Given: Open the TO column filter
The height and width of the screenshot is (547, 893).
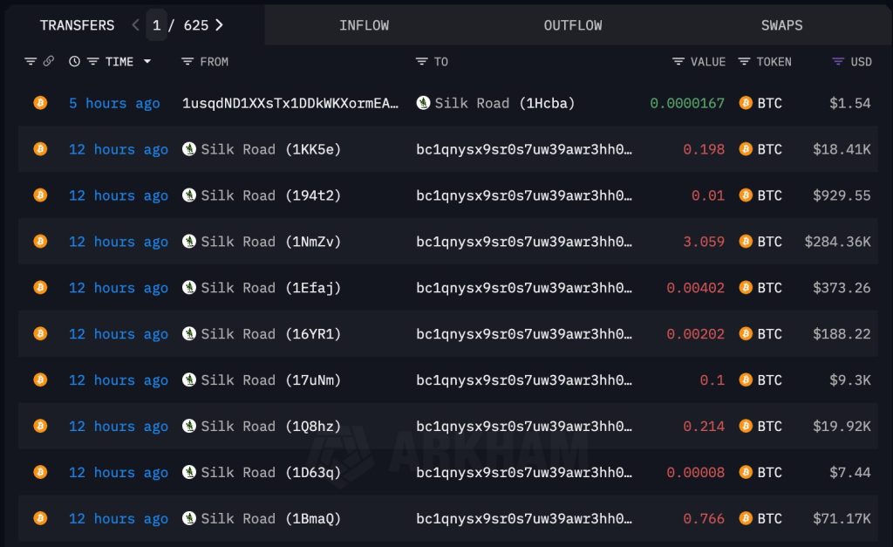Looking at the screenshot, I should pos(419,61).
